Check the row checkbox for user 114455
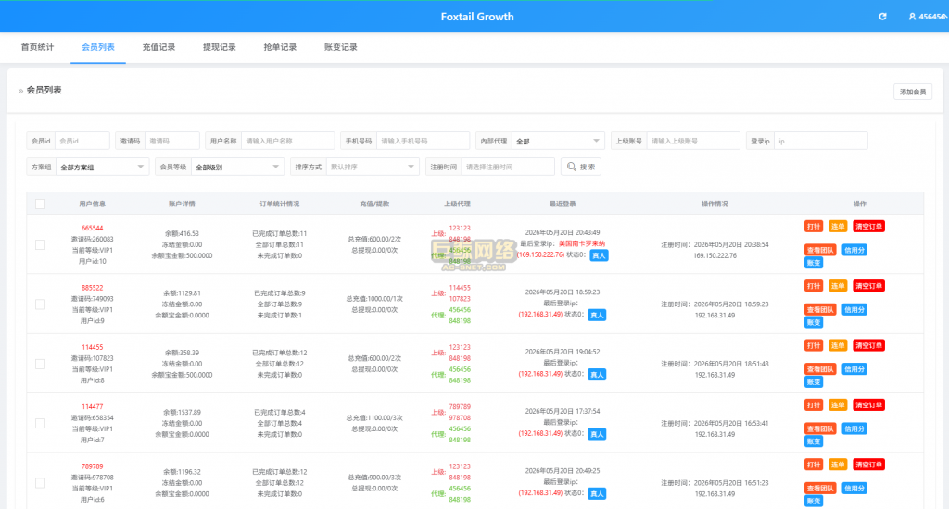The height and width of the screenshot is (509, 949). [x=41, y=364]
